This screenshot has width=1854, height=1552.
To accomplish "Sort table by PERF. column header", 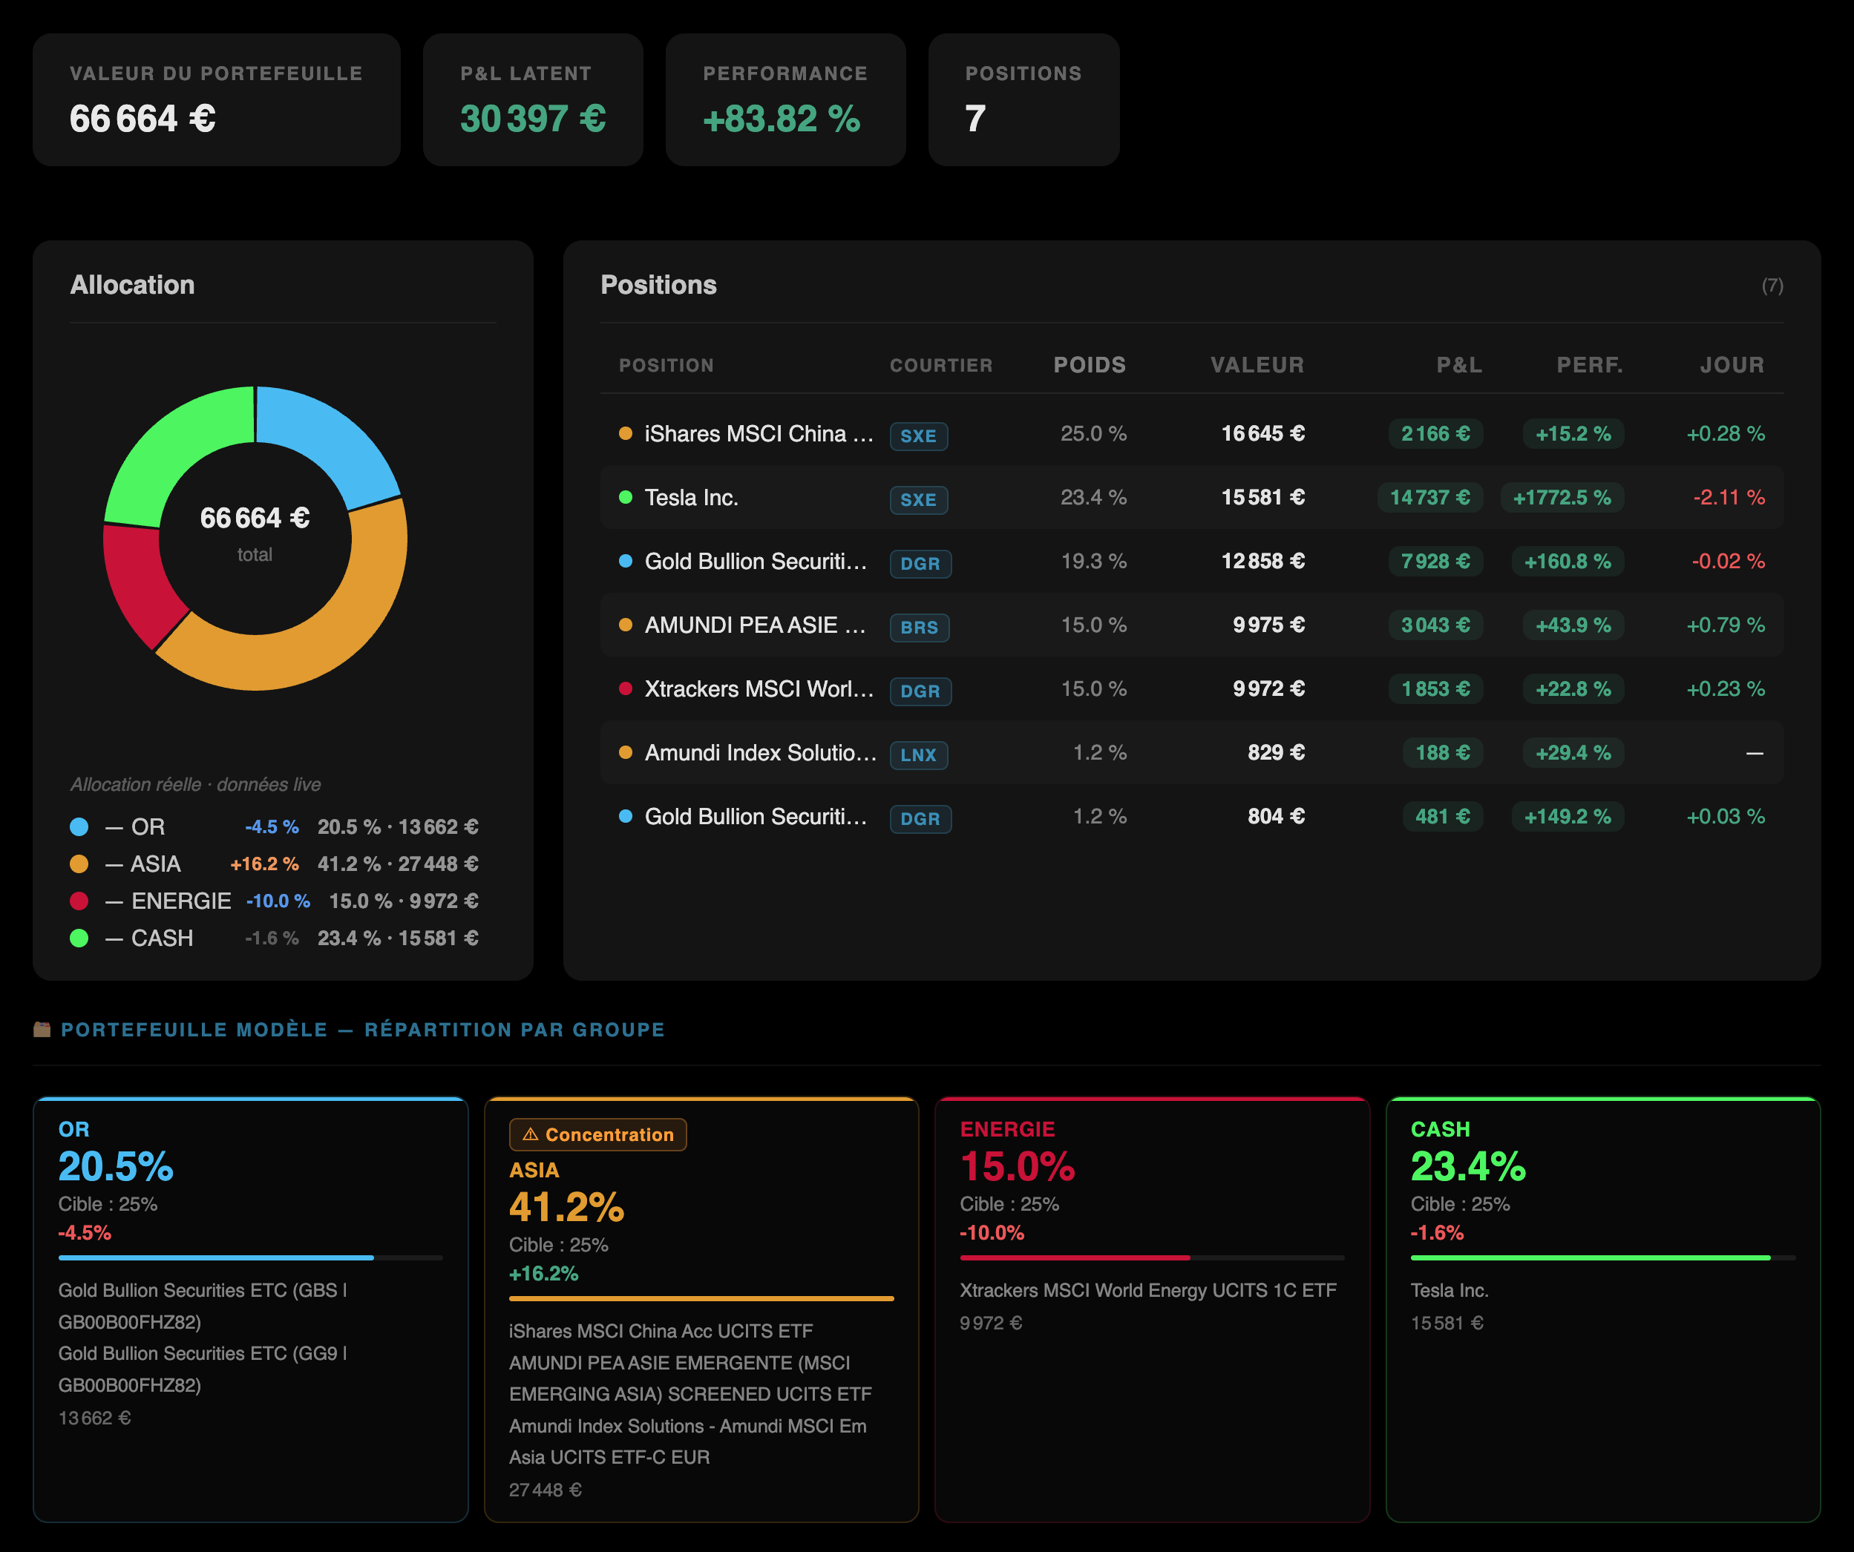I will coord(1589,364).
